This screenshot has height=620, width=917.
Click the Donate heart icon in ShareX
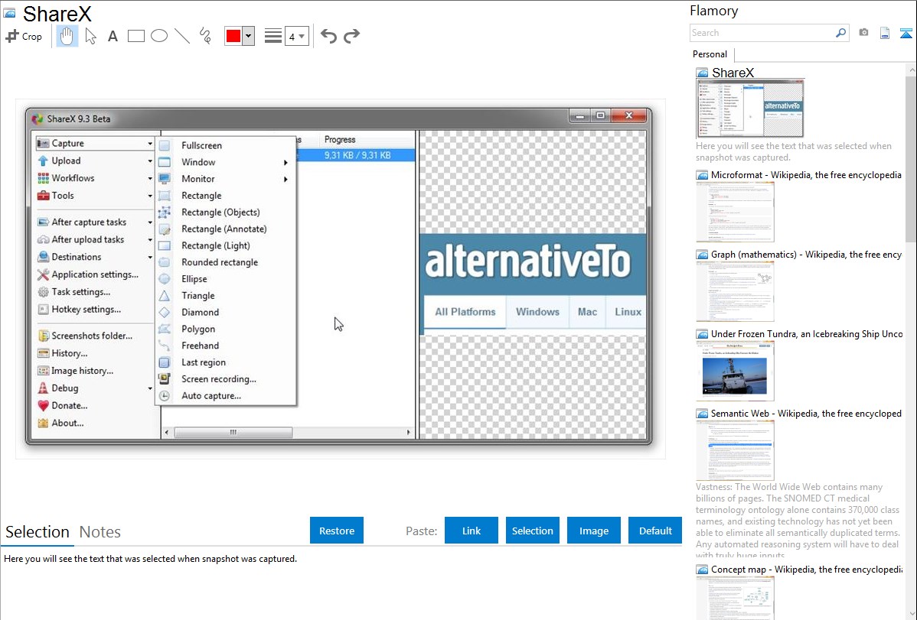pyautogui.click(x=43, y=405)
